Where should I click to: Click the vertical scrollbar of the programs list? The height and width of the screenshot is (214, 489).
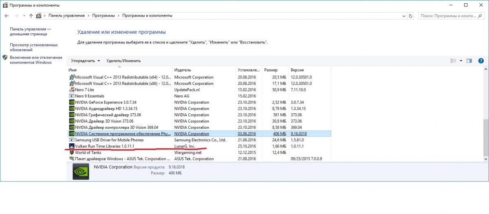point(485,138)
